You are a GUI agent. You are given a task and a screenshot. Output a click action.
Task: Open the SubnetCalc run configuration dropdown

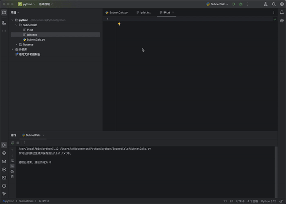[x=217, y=4]
